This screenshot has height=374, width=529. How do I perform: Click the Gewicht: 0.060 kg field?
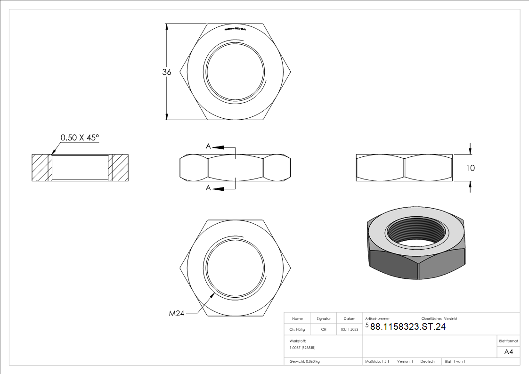coord(305,361)
